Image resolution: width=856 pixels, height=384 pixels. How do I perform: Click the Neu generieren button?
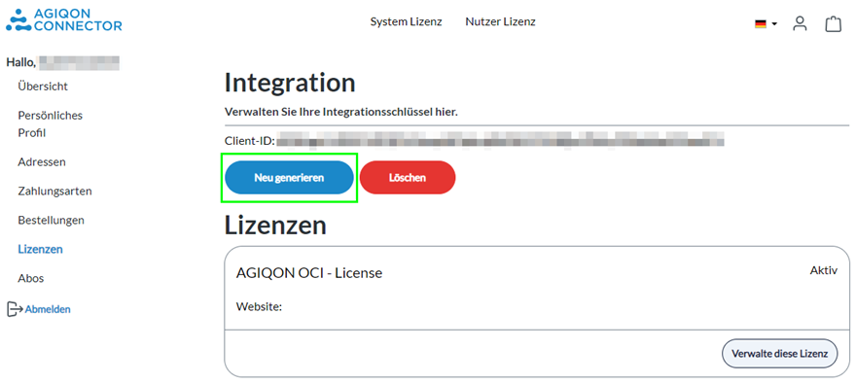pyautogui.click(x=289, y=178)
